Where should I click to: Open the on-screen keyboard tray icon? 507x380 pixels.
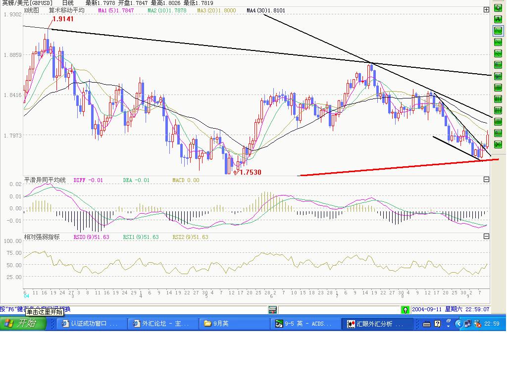coord(427,324)
